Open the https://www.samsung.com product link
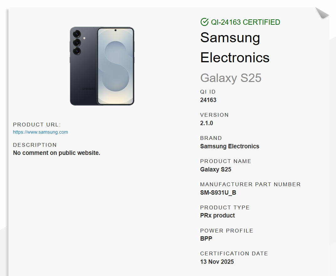The height and width of the screenshot is (276, 336). coord(40,132)
